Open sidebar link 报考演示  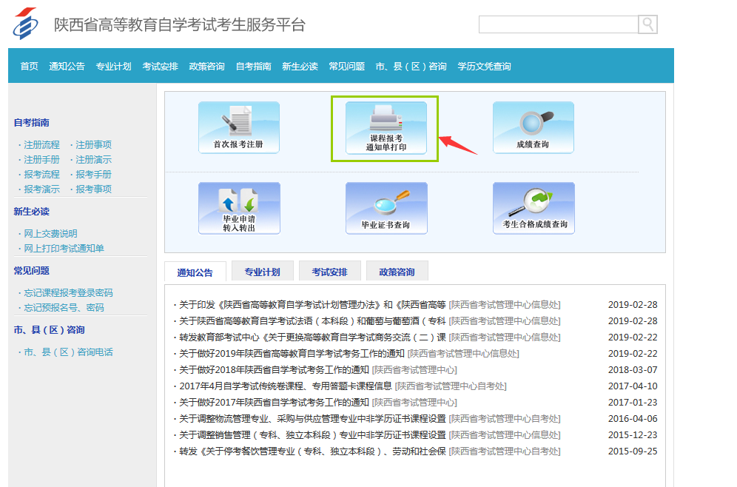[x=41, y=189]
